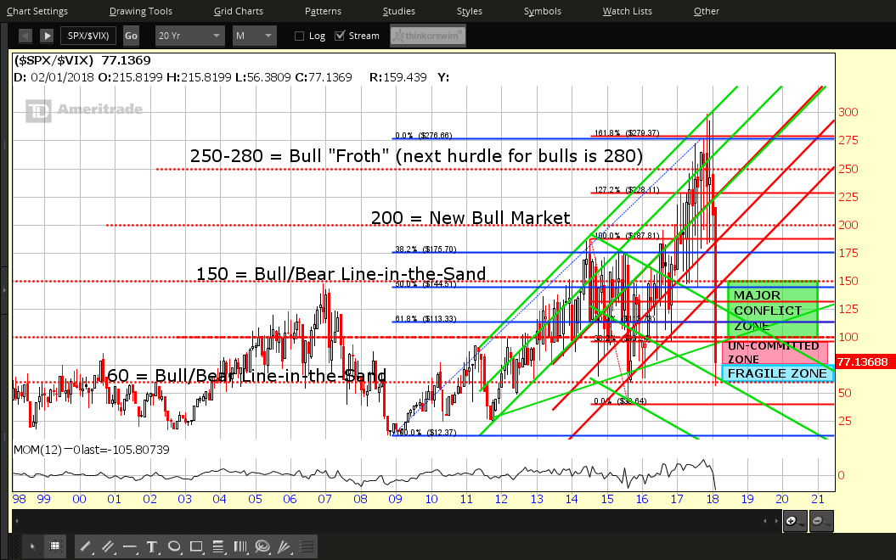Open the Chart Settings menu
The width and height of the screenshot is (896, 560).
click(x=39, y=11)
